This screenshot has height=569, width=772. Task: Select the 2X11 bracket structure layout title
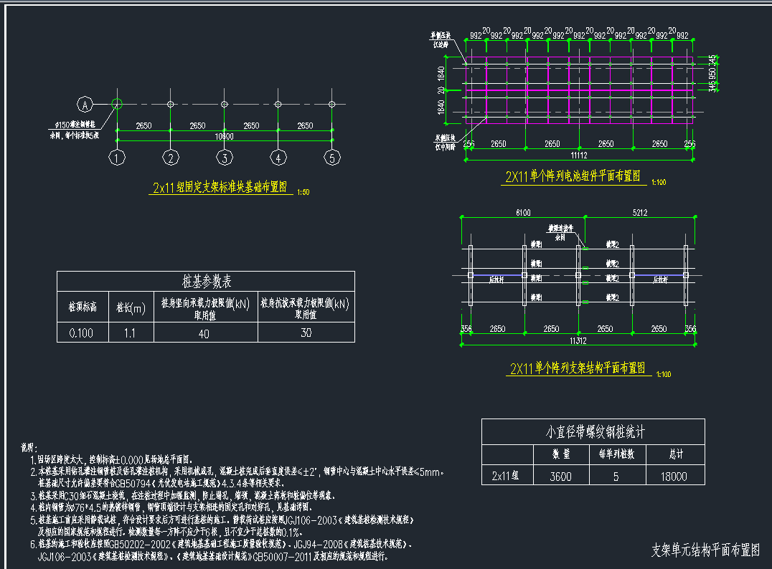577,368
